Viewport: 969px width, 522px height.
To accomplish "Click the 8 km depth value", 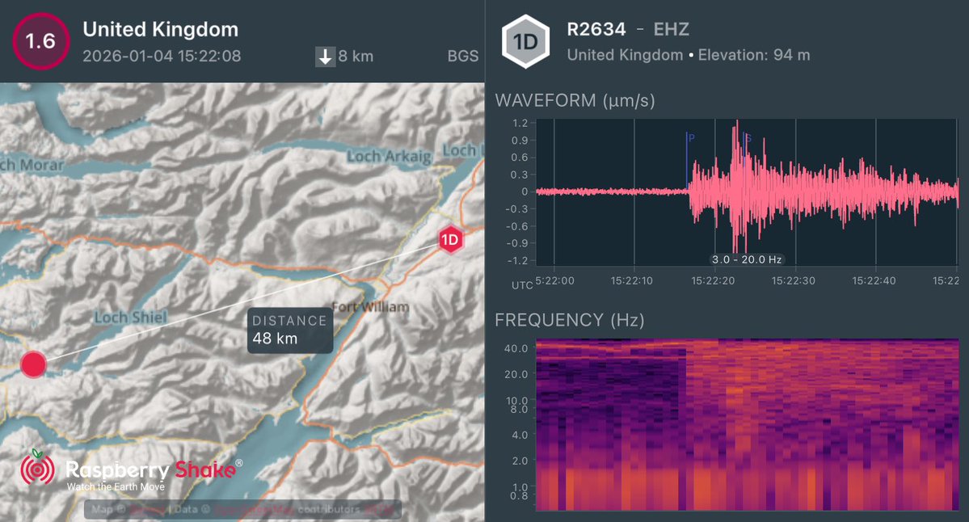I will [356, 57].
